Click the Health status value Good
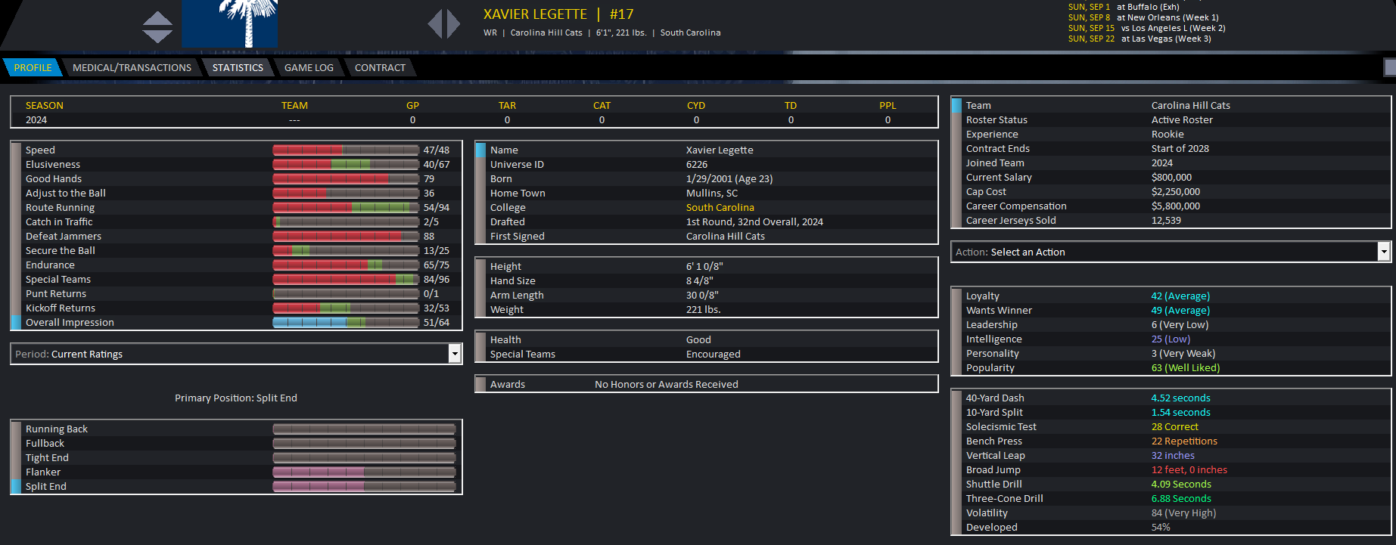Image resolution: width=1396 pixels, height=545 pixels. (698, 339)
